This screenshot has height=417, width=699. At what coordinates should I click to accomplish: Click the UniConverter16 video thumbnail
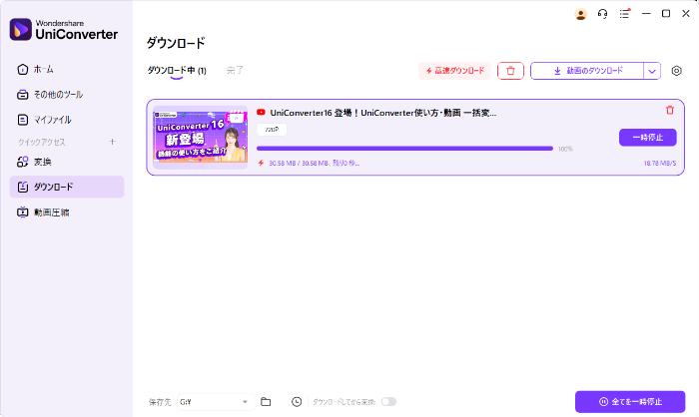point(200,138)
